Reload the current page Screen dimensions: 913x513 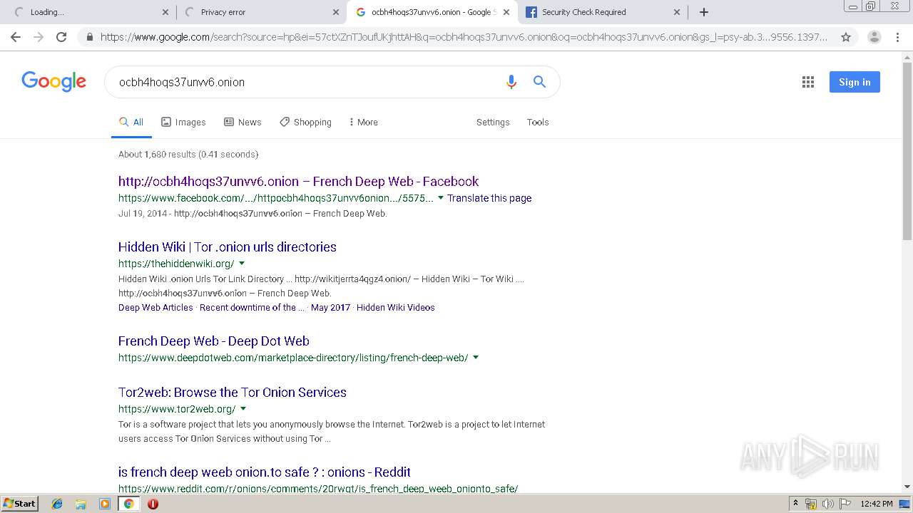coord(61,37)
